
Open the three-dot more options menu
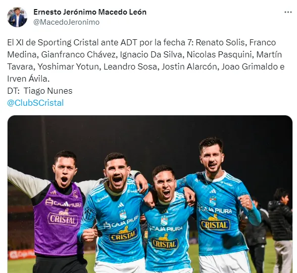click(x=288, y=12)
